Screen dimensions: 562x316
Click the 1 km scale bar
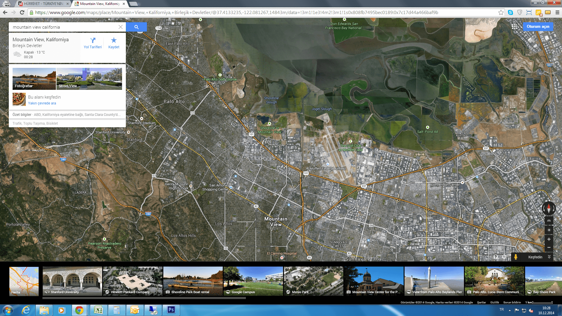click(539, 303)
